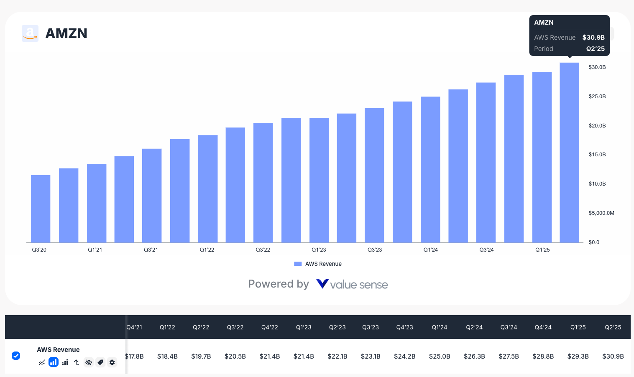This screenshot has height=377, width=634.
Task: Select the Q2'25 column header
Action: tap(613, 327)
